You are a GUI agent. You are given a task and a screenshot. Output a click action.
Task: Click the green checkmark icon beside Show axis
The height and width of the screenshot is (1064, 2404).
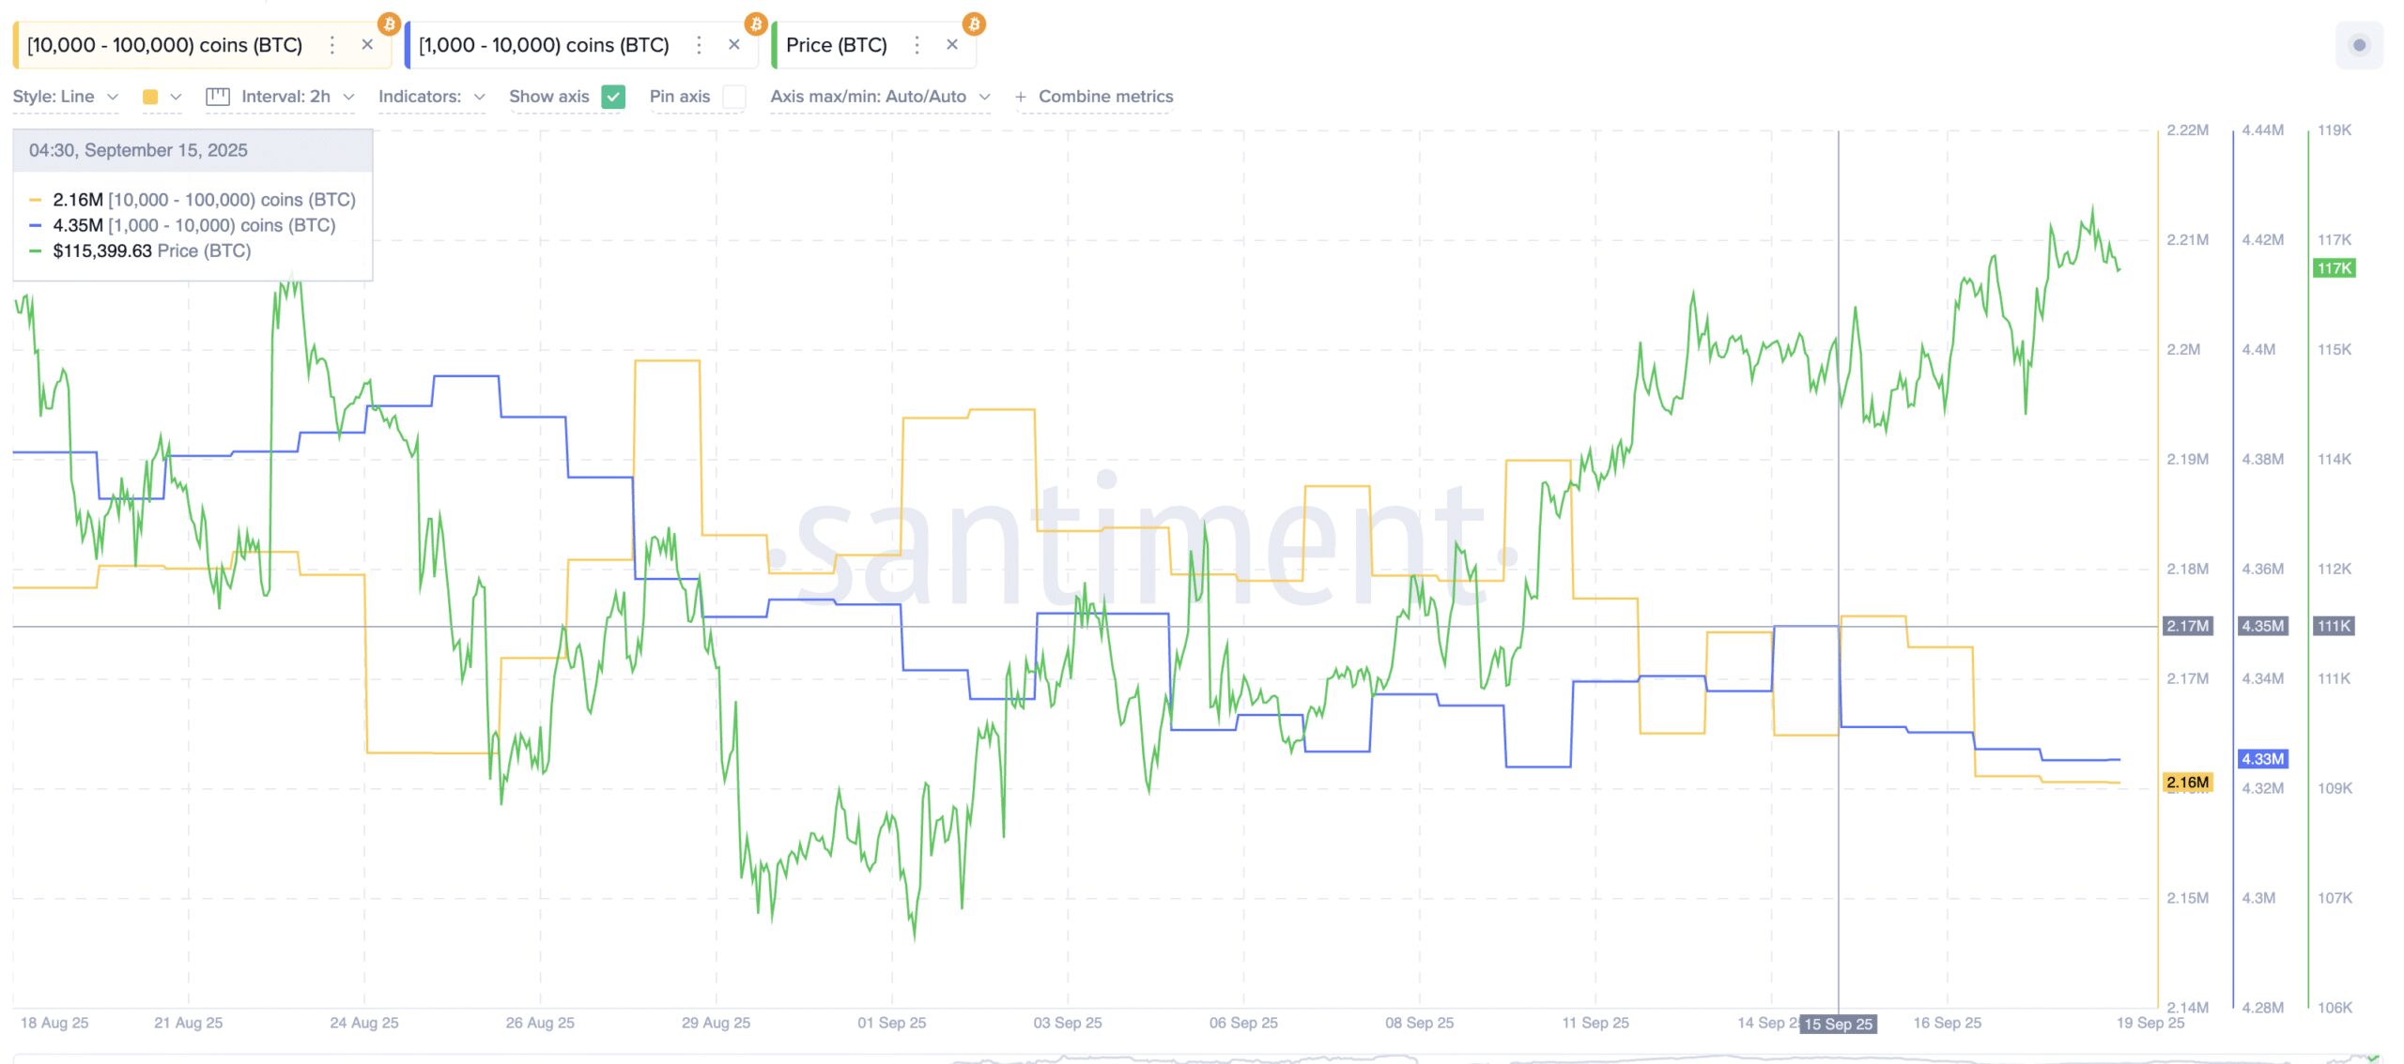(613, 96)
